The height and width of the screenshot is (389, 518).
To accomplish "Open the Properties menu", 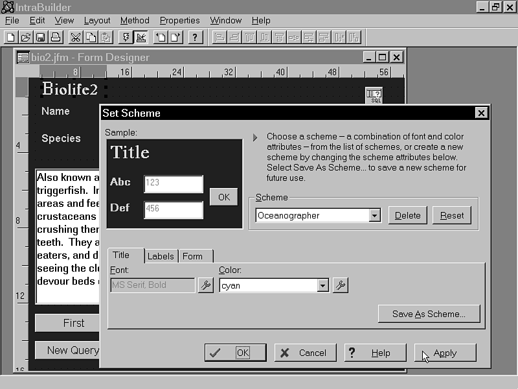I will [x=179, y=20].
